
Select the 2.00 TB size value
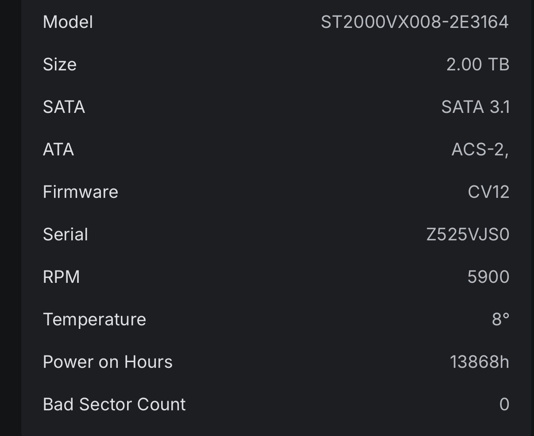coord(478,65)
